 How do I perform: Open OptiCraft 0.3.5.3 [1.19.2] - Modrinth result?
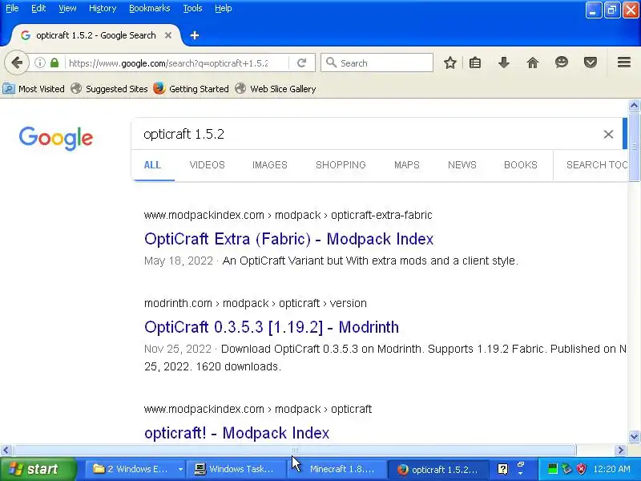[272, 327]
